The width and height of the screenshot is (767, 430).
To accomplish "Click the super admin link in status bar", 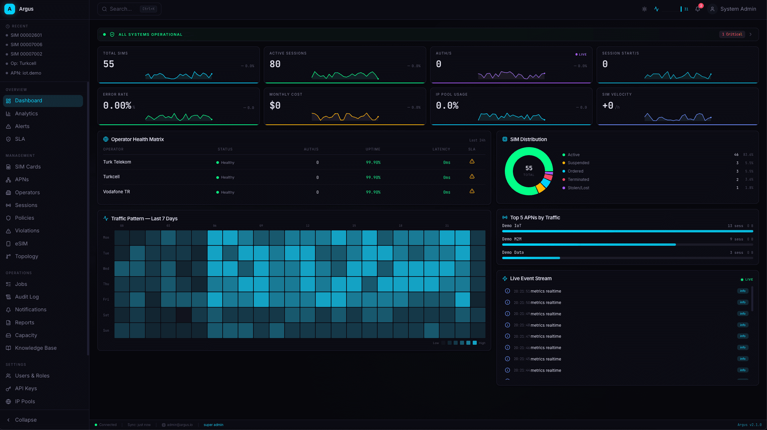I will pos(213,425).
